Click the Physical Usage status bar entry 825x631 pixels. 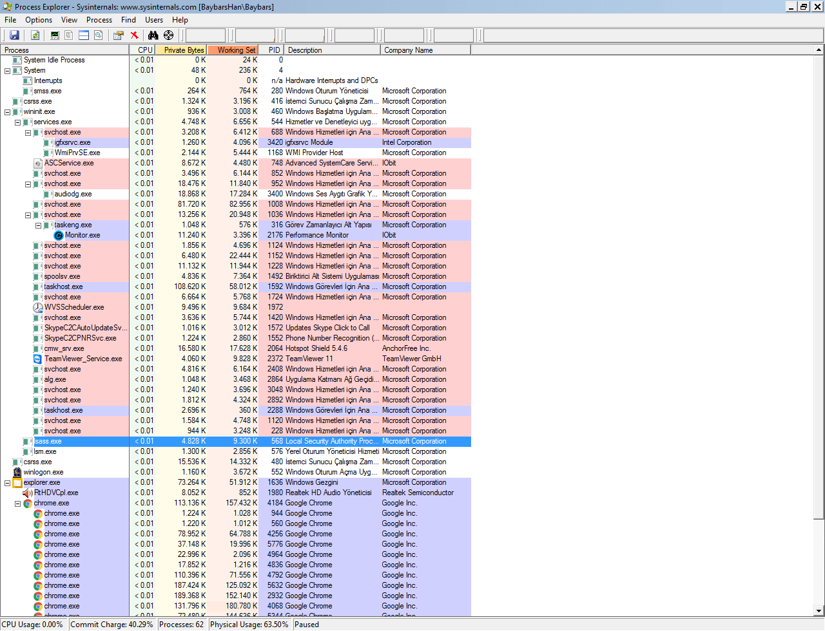click(249, 625)
